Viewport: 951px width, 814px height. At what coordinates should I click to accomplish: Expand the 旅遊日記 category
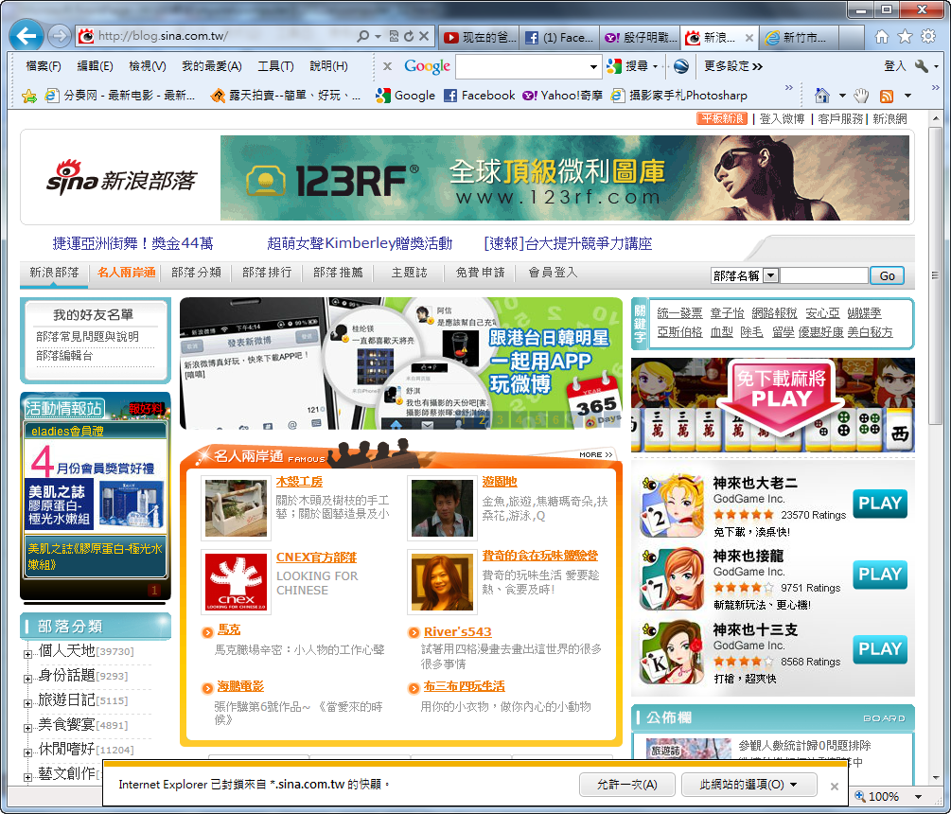pos(27,703)
